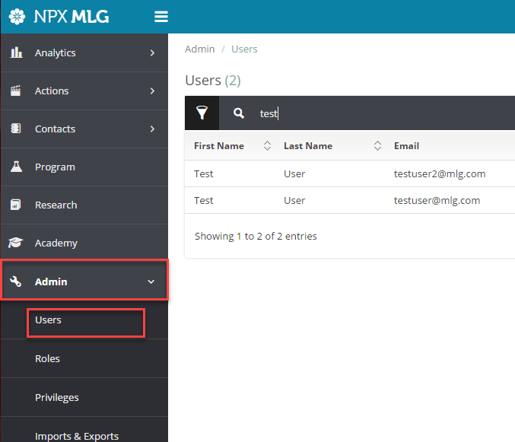The image size is (515, 442).
Task: Expand the Contacts submenu chevron
Action: point(152,129)
